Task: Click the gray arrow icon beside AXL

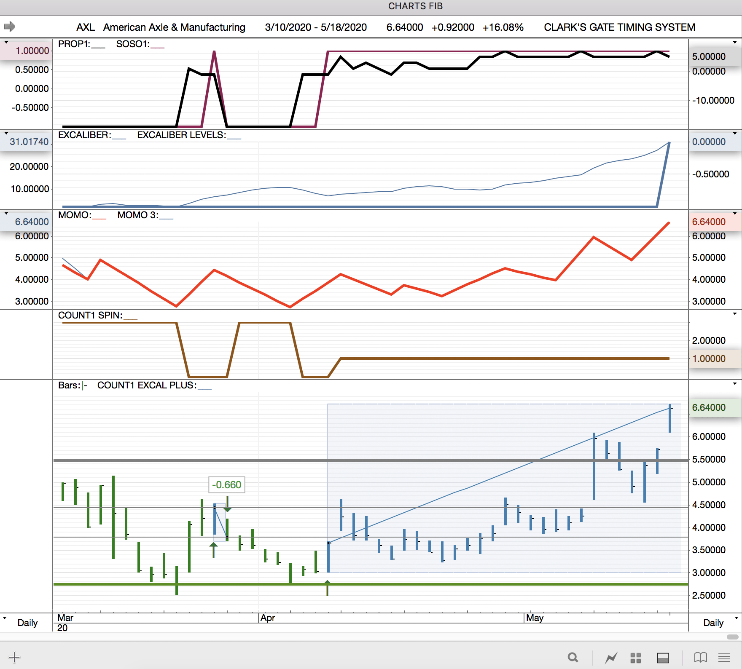Action: (10, 27)
